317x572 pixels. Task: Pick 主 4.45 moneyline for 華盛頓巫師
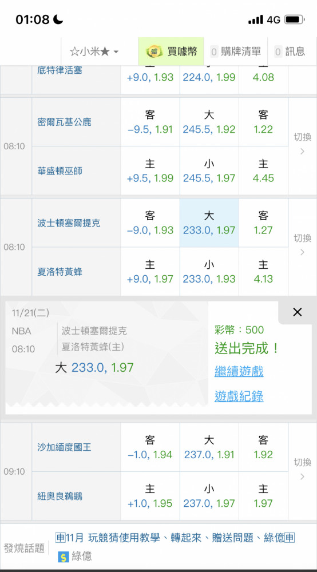[263, 171]
